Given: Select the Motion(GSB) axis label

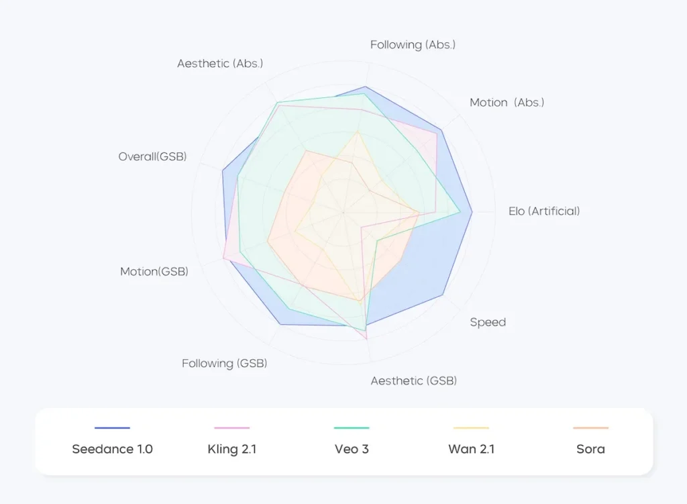Looking at the screenshot, I should pyautogui.click(x=154, y=272).
